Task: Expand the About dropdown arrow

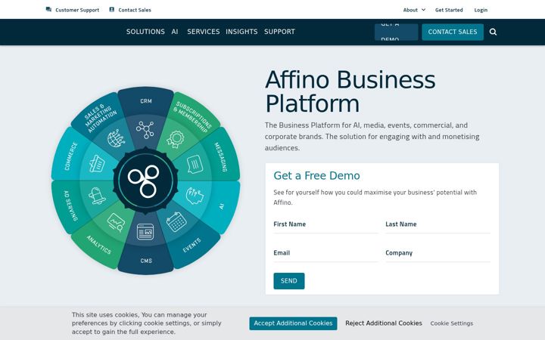Action: [423, 10]
